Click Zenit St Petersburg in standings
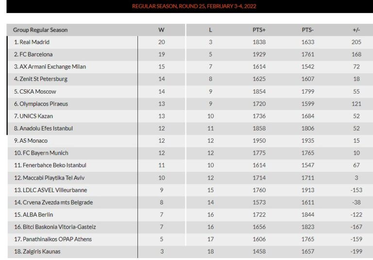 (x=40, y=79)
